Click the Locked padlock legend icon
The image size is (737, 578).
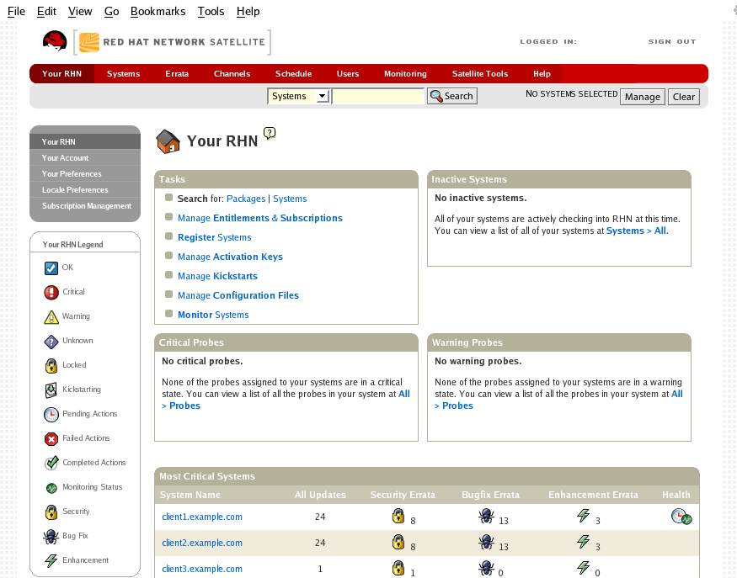point(51,366)
